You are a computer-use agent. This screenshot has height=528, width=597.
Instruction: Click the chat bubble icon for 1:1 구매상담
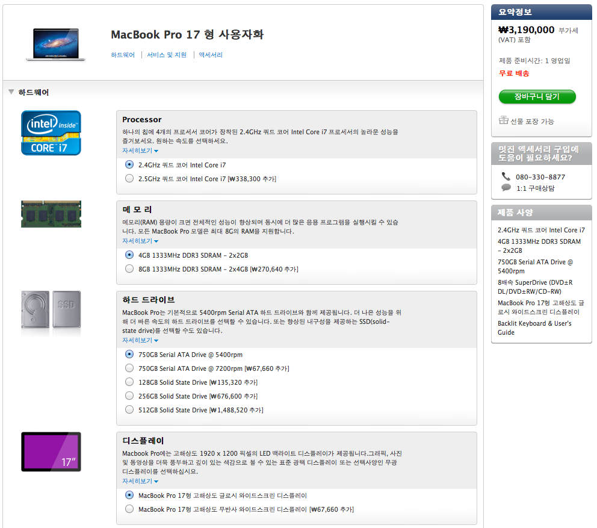[506, 188]
